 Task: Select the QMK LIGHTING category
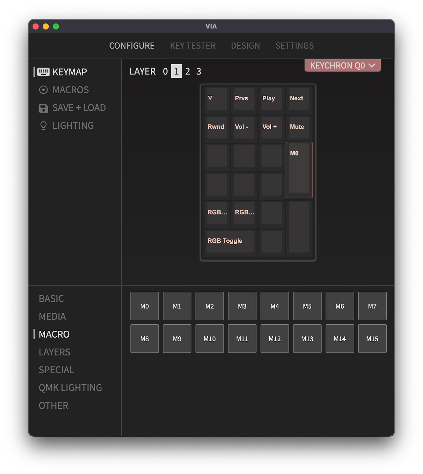click(70, 387)
